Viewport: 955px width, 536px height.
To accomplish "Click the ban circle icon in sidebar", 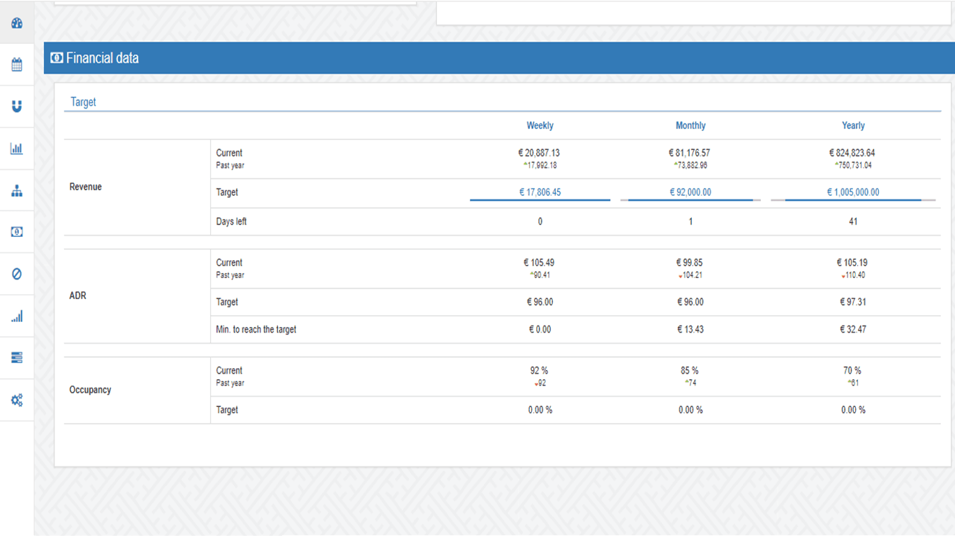I will [17, 274].
